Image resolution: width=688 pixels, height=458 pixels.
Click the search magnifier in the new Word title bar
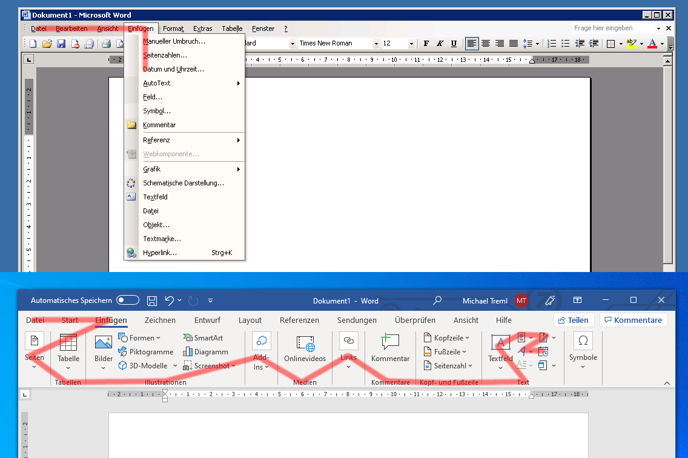click(437, 300)
